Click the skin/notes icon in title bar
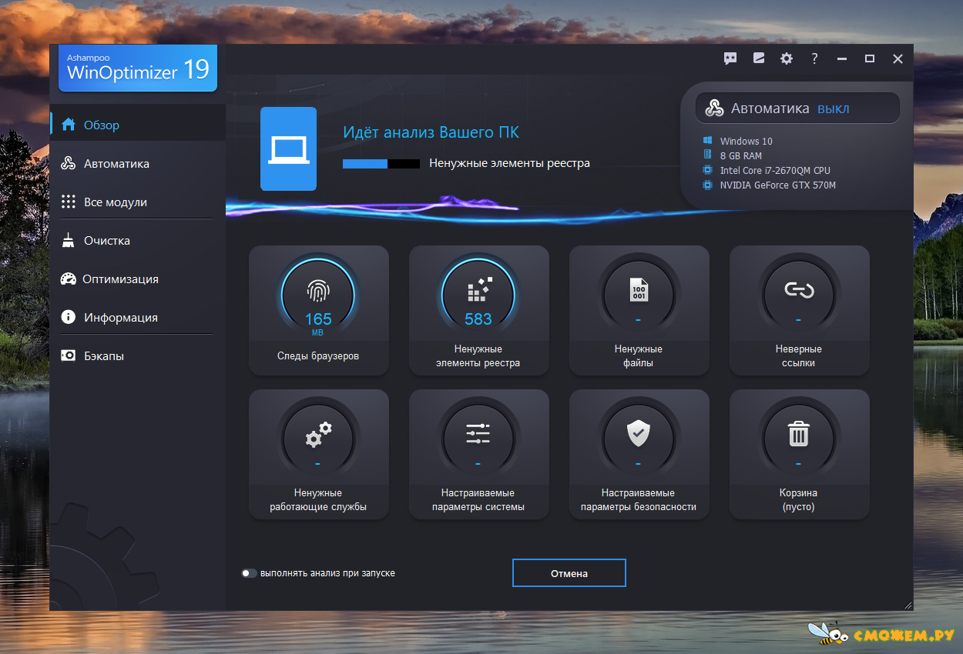Viewport: 963px width, 654px height. tap(759, 58)
